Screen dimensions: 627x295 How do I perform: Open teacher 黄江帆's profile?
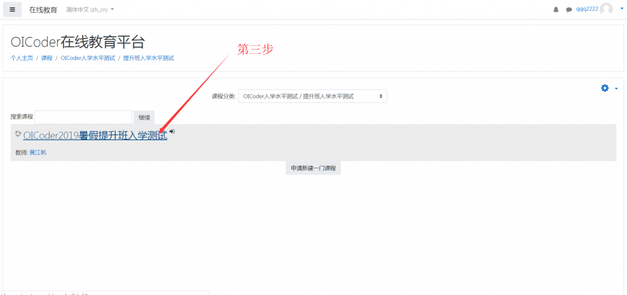[x=38, y=152]
